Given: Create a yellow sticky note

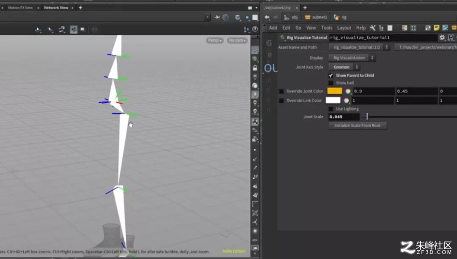Looking at the screenshot, I should [436, 28].
